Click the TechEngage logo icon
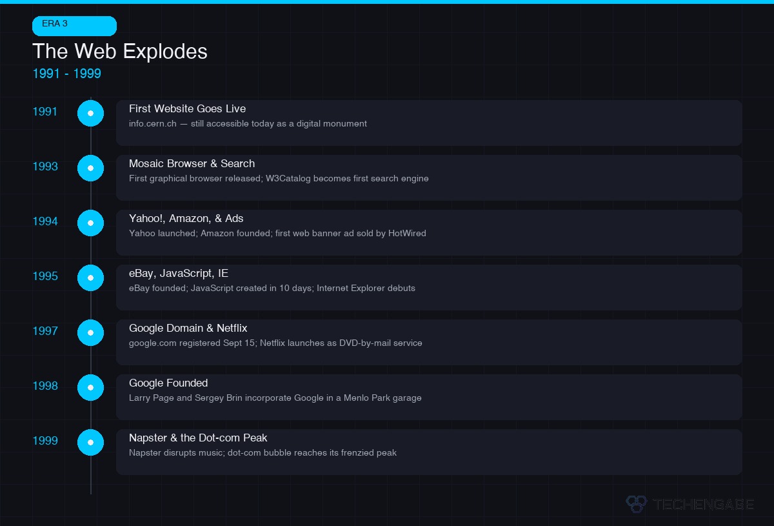Screen dimensions: 774x526 (636, 504)
